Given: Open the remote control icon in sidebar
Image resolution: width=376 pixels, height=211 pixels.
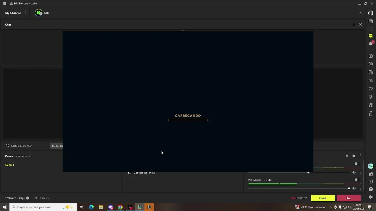Looking at the screenshot, I should click(x=371, y=114).
